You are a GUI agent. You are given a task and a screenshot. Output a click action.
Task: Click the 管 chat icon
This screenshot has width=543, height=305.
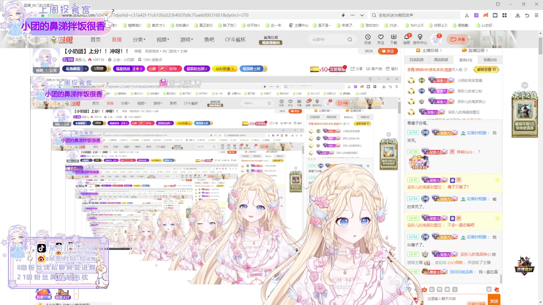439,289
